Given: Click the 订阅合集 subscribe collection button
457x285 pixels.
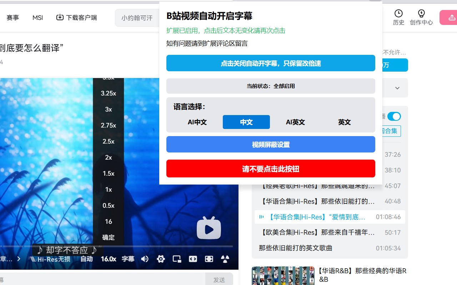Looking at the screenshot, I should (391, 131).
